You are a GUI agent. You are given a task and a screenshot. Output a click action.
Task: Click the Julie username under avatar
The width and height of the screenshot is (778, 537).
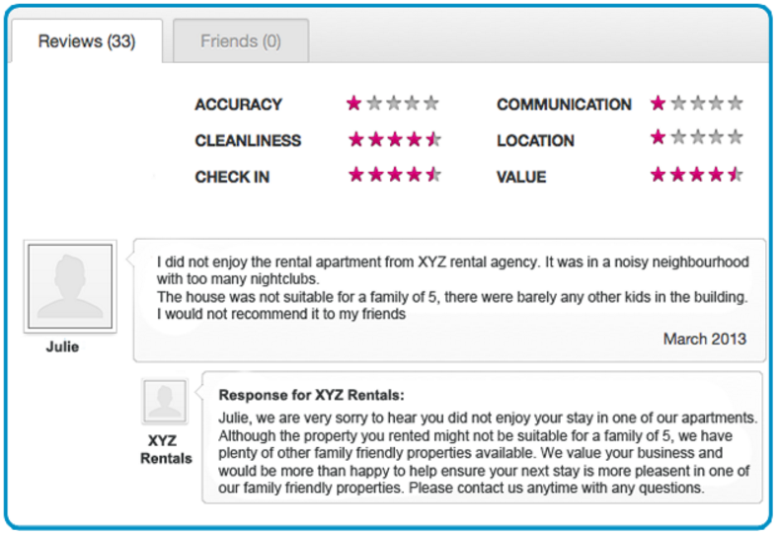(62, 346)
